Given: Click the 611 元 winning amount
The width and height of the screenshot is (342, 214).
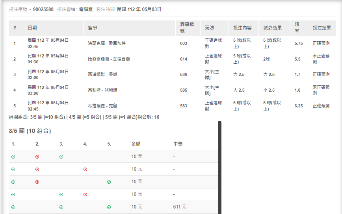Looking at the screenshot, I should (180, 207).
